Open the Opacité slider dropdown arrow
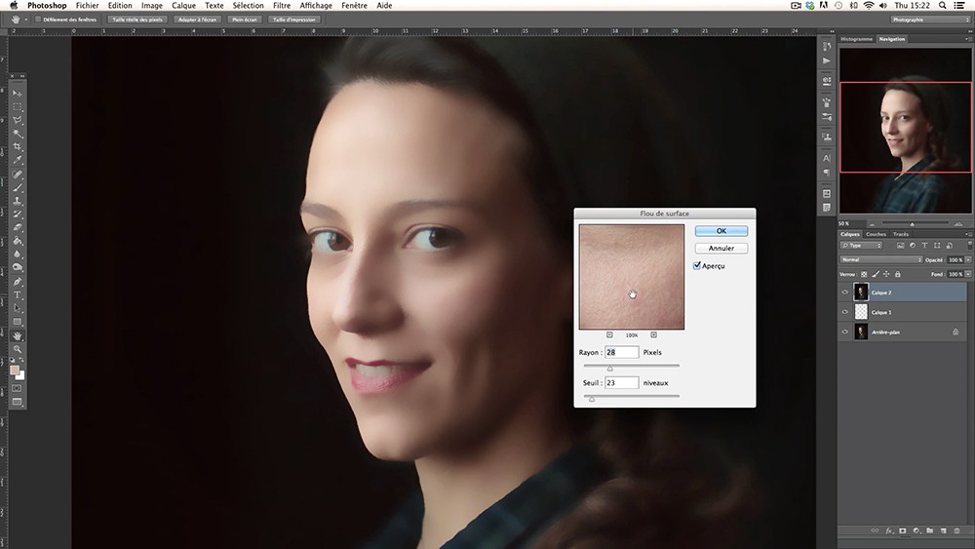 (968, 260)
